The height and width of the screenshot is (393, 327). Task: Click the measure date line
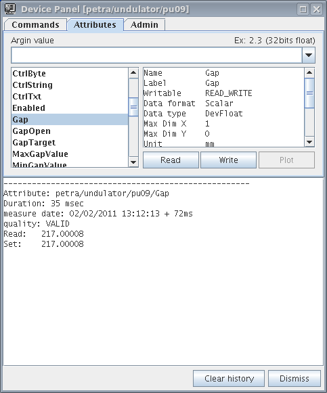click(98, 214)
